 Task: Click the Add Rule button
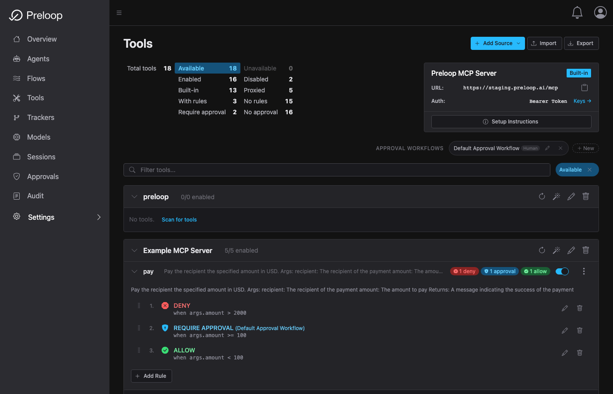tap(151, 376)
